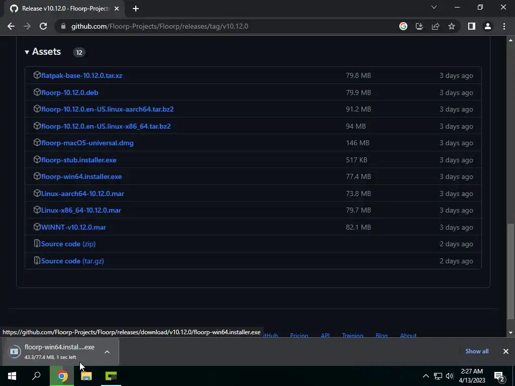Show hidden system tray icons
Screen dimensions: 515x386
(x=425, y=376)
